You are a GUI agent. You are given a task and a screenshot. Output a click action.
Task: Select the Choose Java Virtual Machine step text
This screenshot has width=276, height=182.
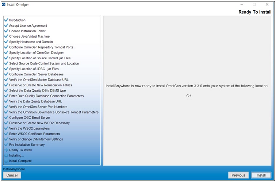pos(30,36)
